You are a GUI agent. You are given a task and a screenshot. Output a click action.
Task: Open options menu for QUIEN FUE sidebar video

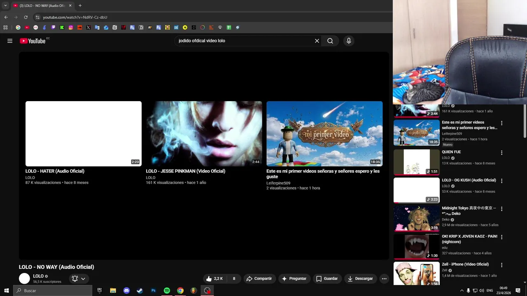(x=501, y=153)
